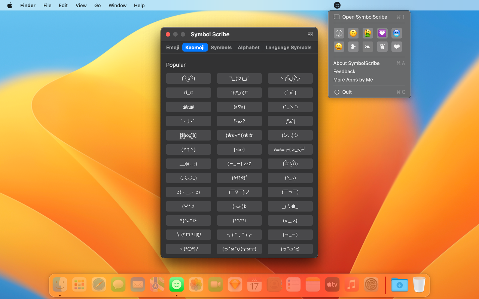479x299 pixels.
Task: Pick the floral leaf ornament symbol
Action: click(367, 47)
